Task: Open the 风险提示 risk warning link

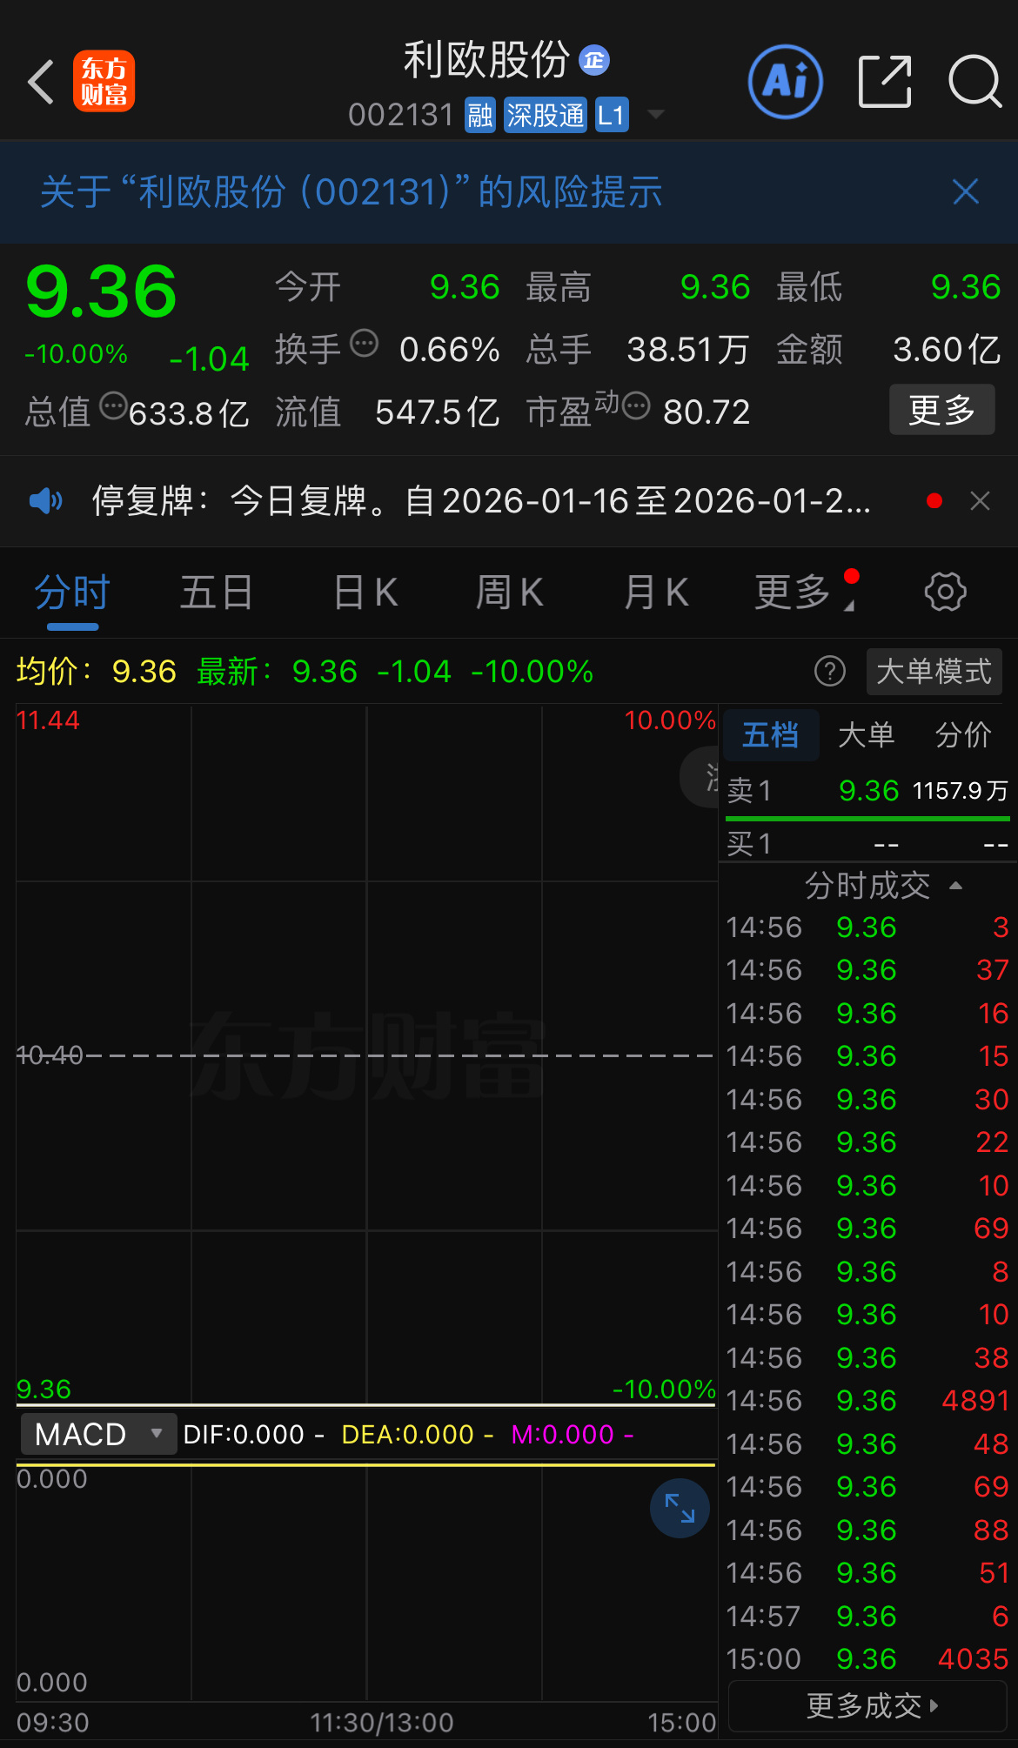Action: [x=352, y=191]
